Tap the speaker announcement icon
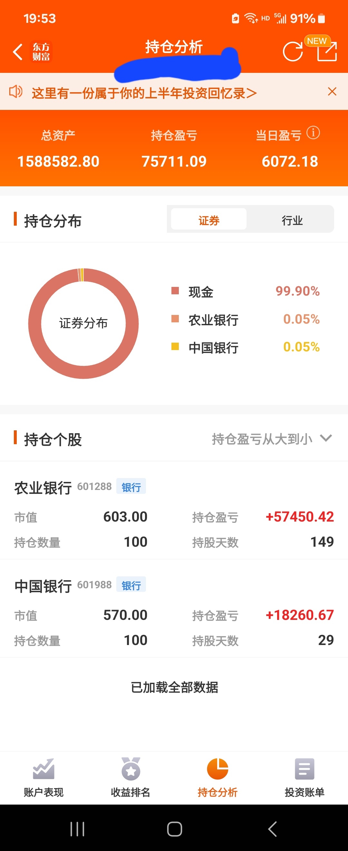 pyautogui.click(x=15, y=92)
